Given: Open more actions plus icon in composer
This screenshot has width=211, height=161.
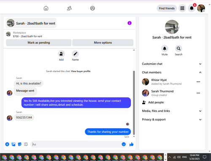Looking at the screenshot, I should (x=7, y=144).
